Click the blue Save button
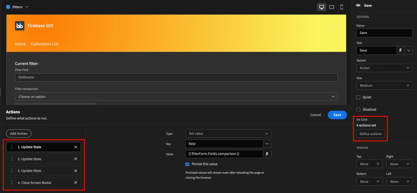The height and width of the screenshot is (193, 417). pyautogui.click(x=337, y=115)
